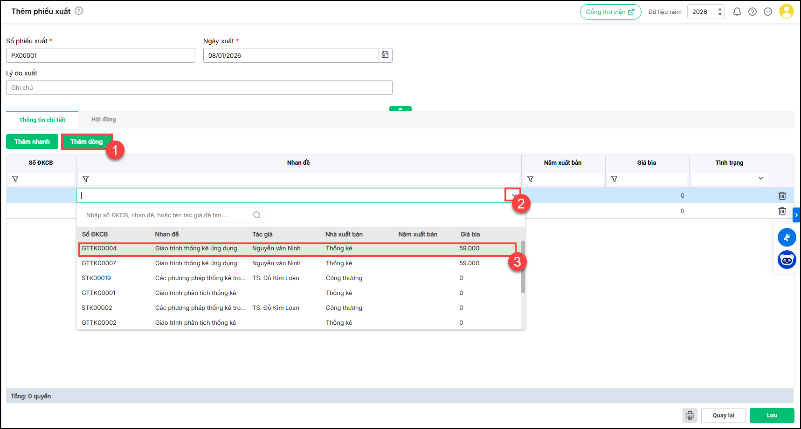
Task: Open the panda chatbot assistant icon
Action: (x=787, y=260)
